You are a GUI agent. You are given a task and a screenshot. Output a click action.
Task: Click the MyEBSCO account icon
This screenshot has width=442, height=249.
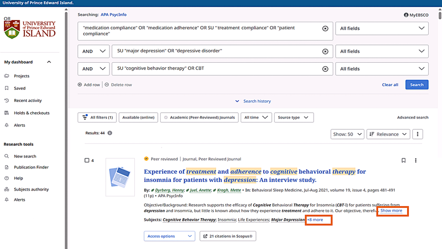[406, 15]
